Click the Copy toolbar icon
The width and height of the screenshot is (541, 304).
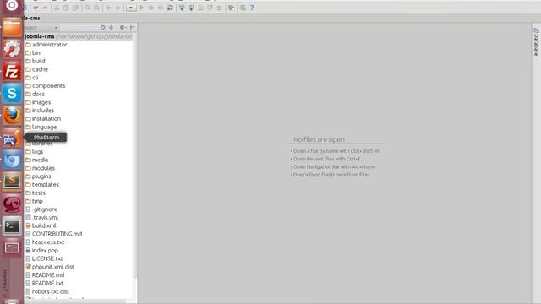pos(66,8)
